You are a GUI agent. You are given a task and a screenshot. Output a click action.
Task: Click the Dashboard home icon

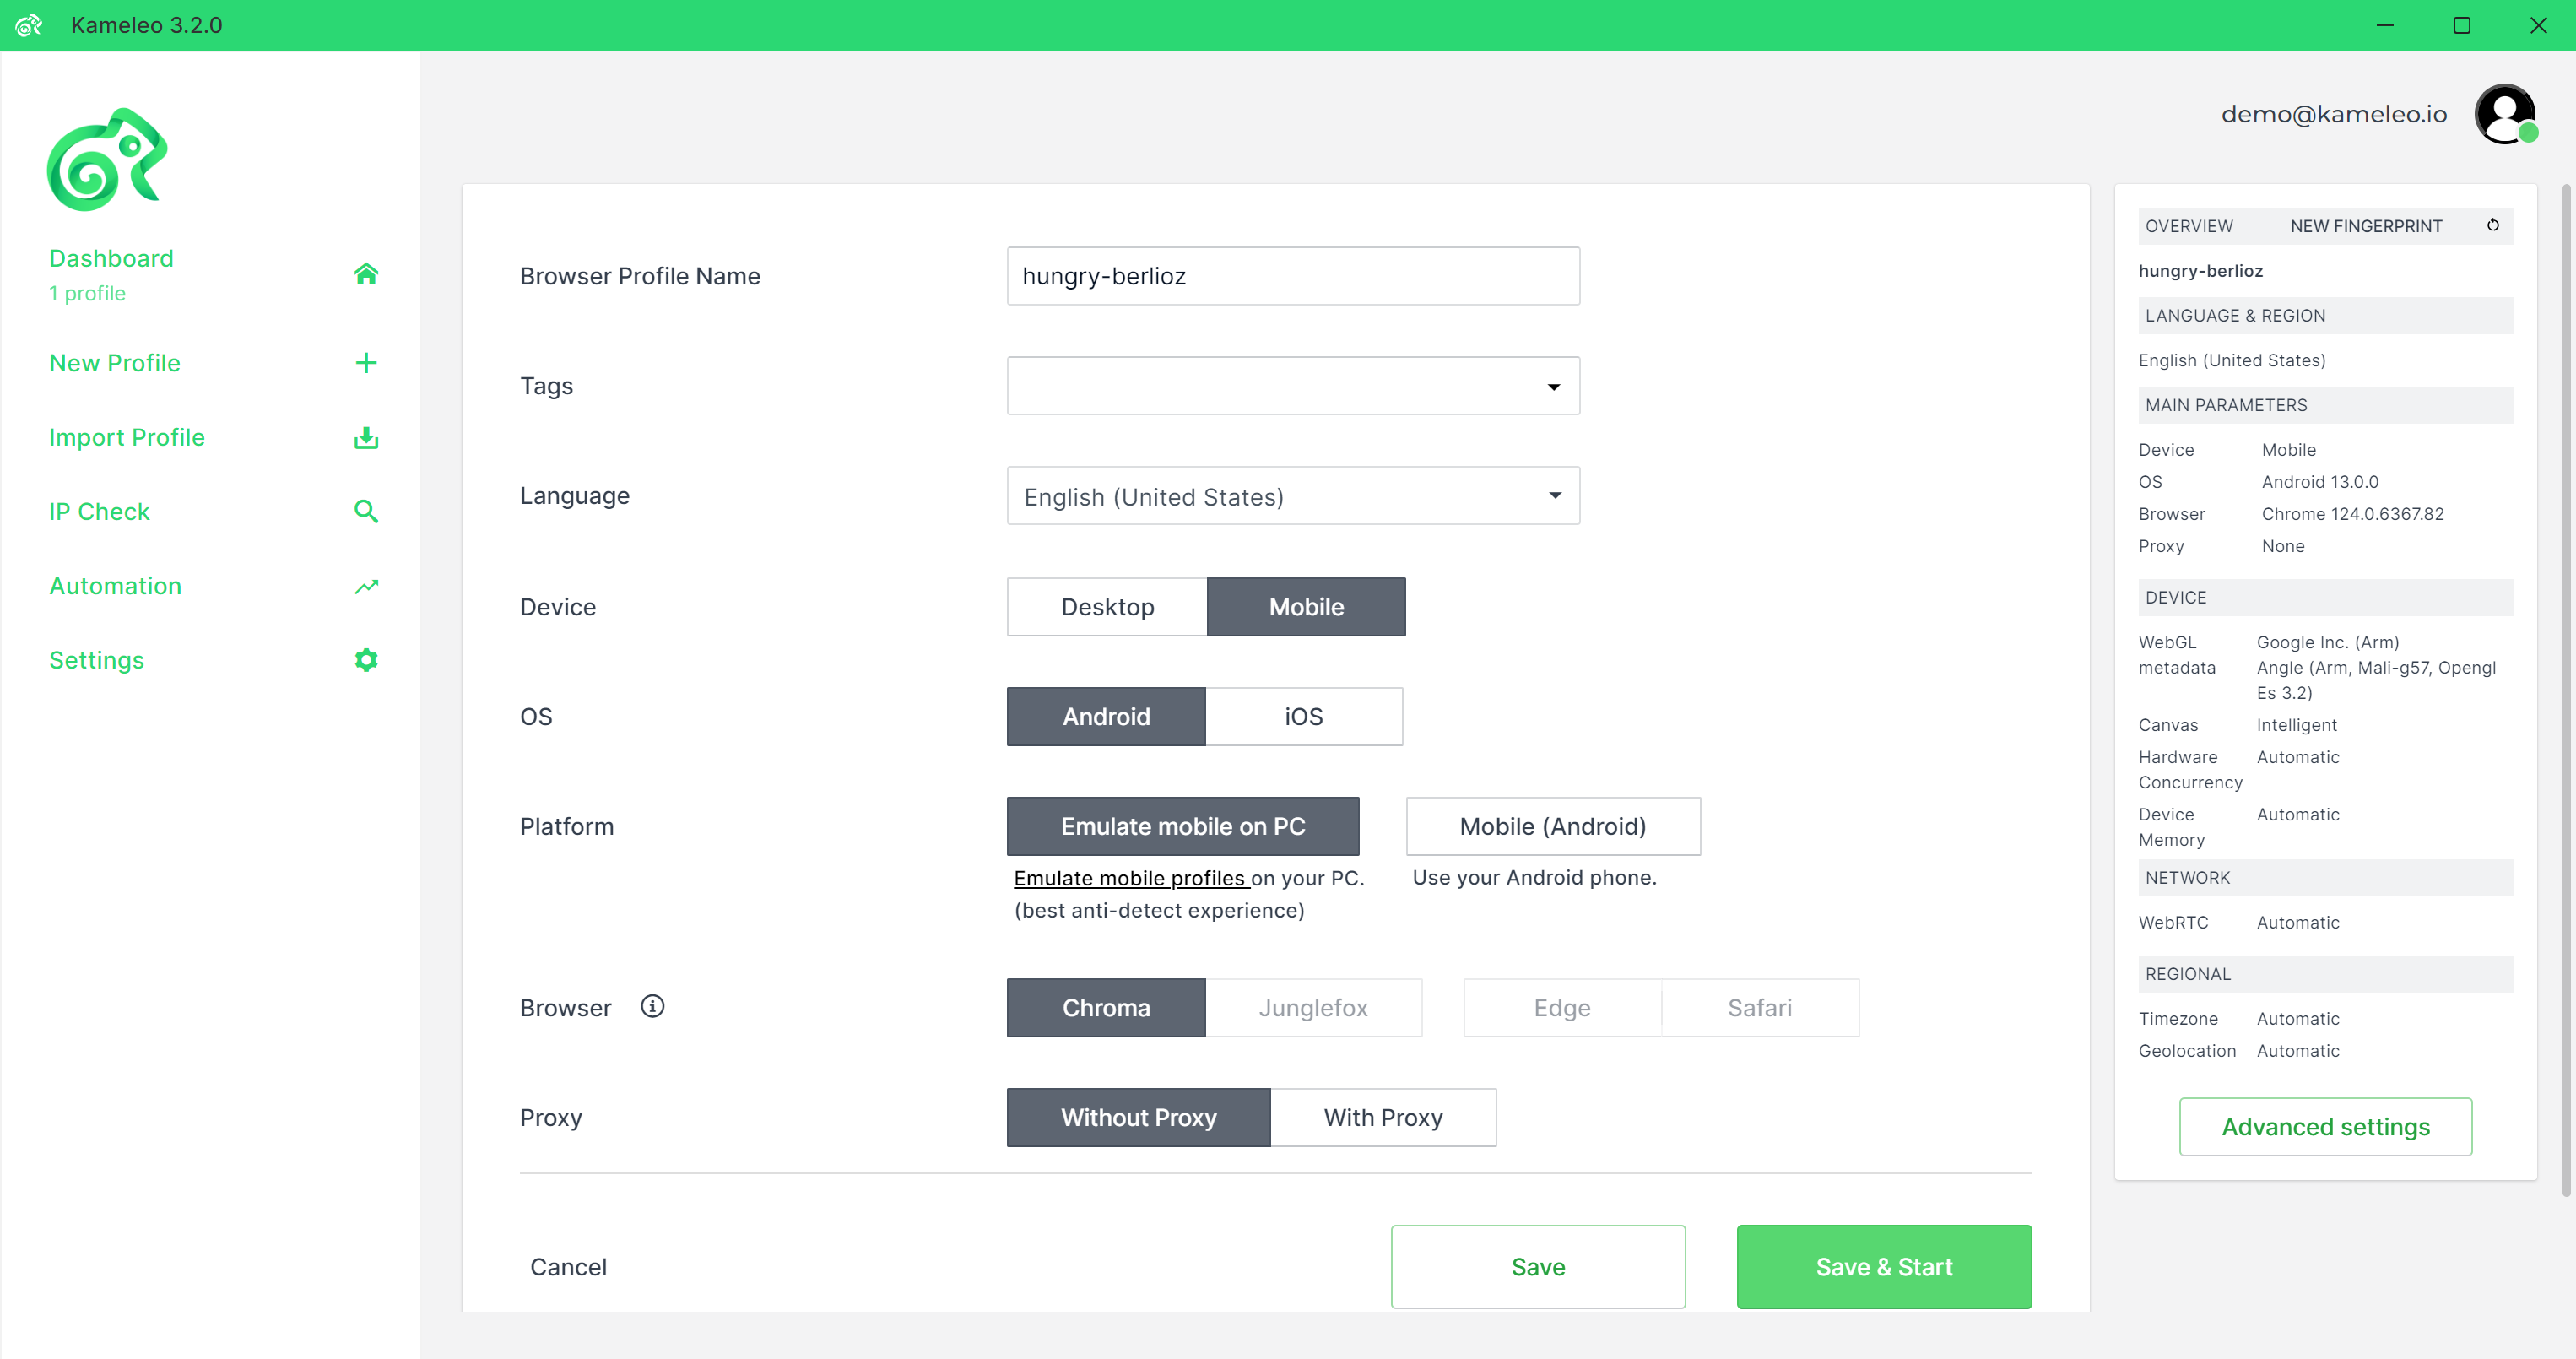pos(366,273)
